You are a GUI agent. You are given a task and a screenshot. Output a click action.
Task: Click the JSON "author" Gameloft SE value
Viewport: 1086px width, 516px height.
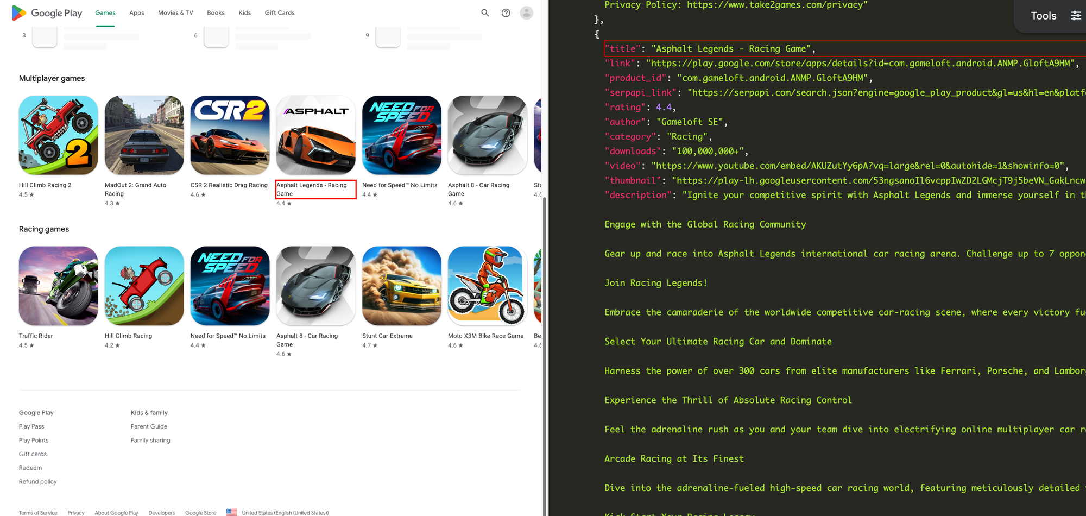(689, 122)
